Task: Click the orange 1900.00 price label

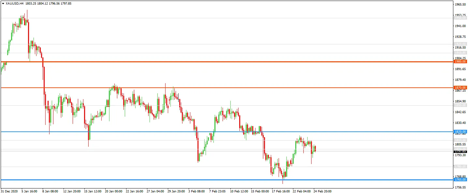Action: click(461, 62)
